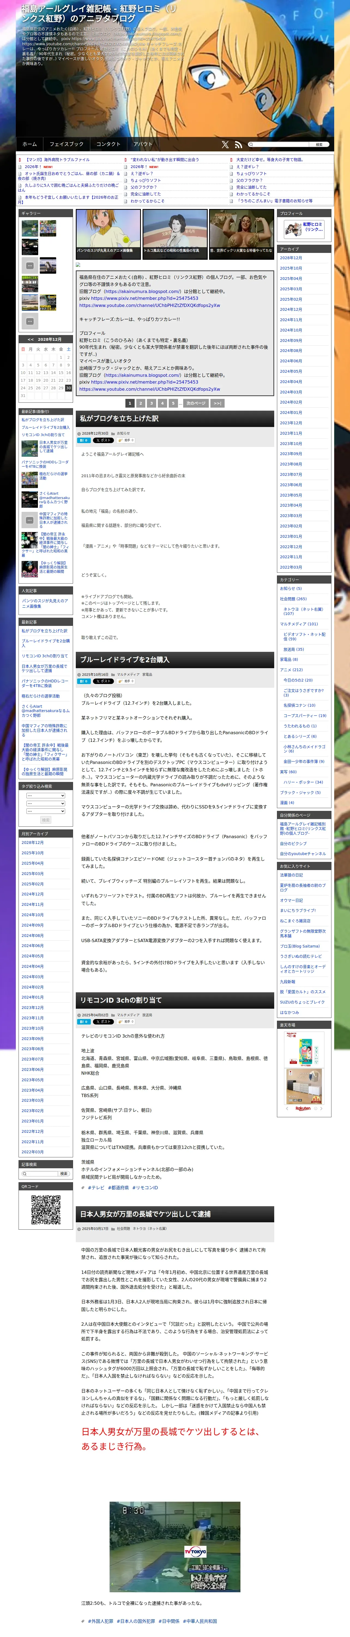This screenshot has width=350, height=1637.
Task: Open 2024年09月 in left monthly archive
Action: point(32,925)
